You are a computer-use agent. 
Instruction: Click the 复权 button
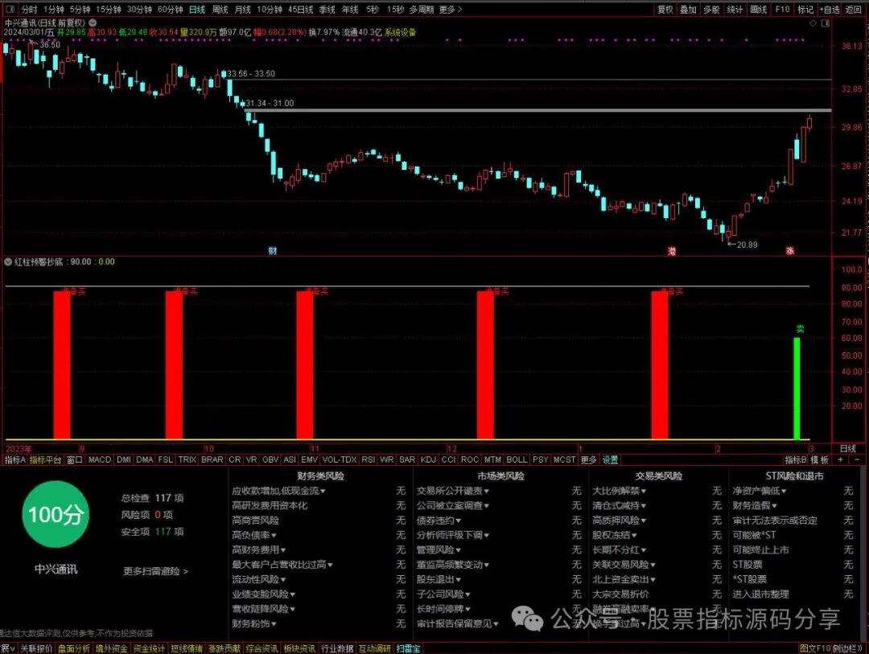click(665, 10)
